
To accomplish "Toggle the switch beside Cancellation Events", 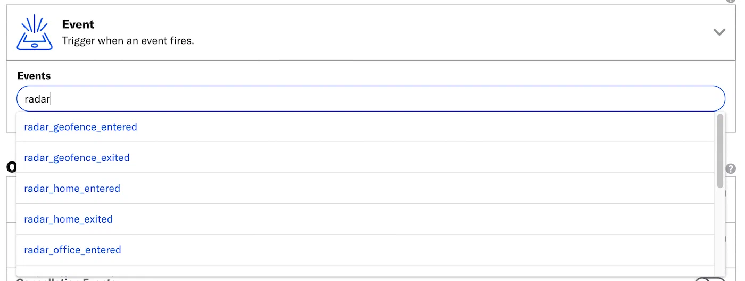I will click(x=710, y=279).
